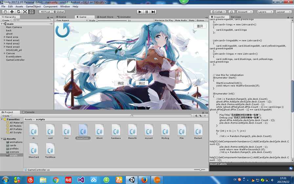Screen dimensions: 294x184
Task: Select the Myrbyg script file icon
Action: coord(165,130)
